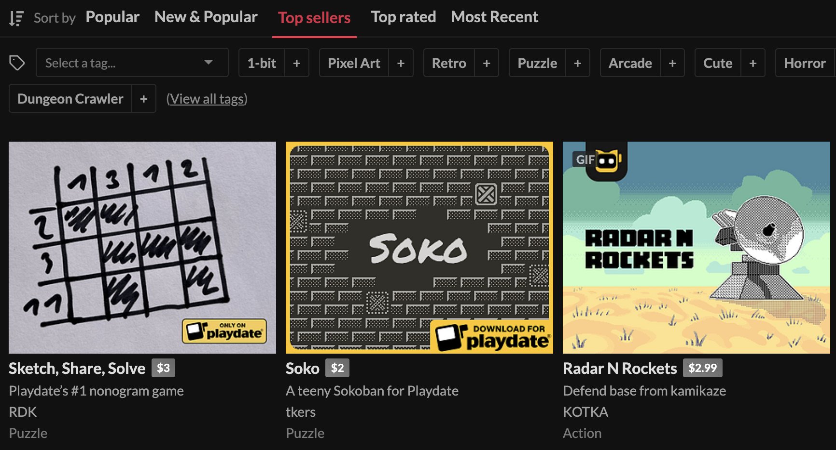This screenshot has height=450, width=836.
Task: Click 'A teeny Sokoban for Playdate' description
Action: click(x=372, y=391)
